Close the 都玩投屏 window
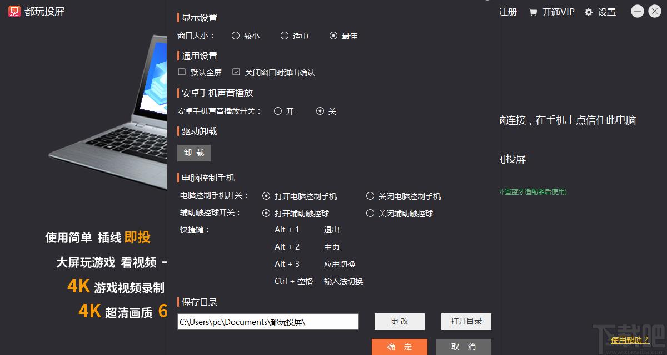The image size is (667, 355). click(655, 11)
